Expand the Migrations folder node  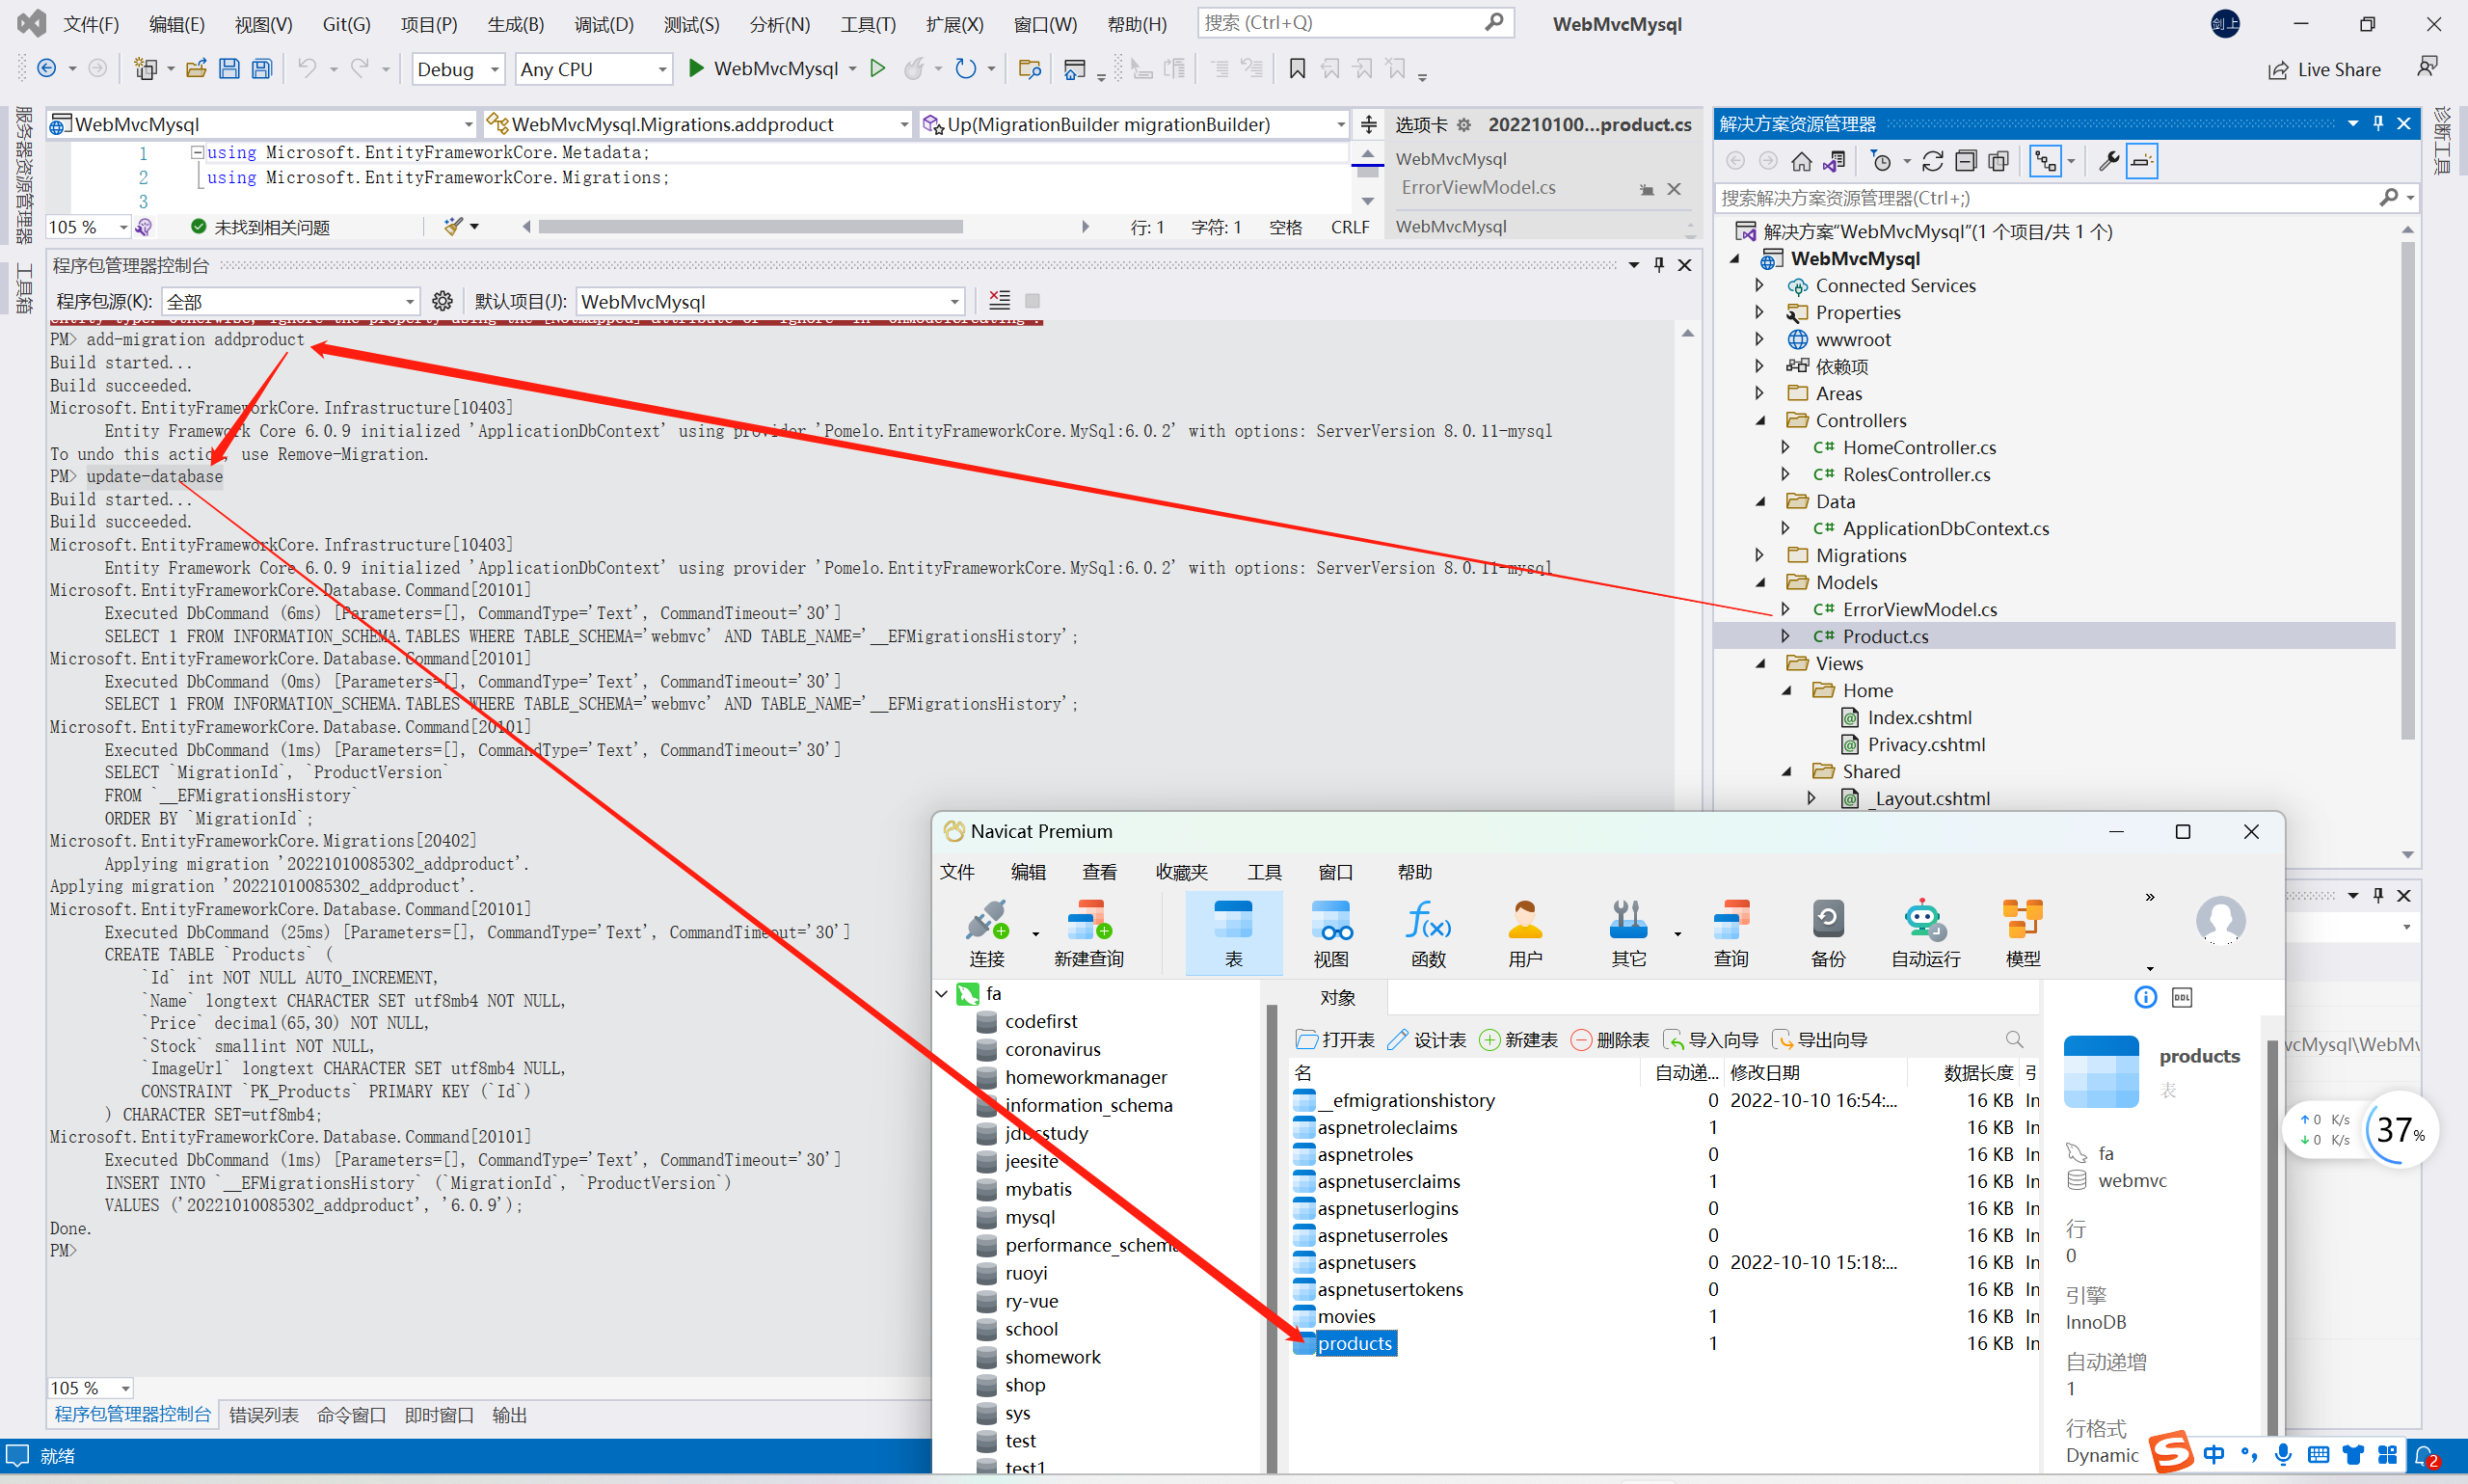pos(1760,555)
